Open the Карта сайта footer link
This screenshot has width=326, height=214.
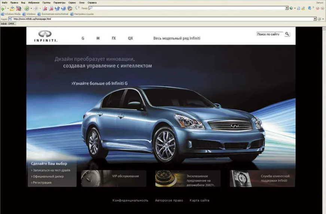click(199, 201)
